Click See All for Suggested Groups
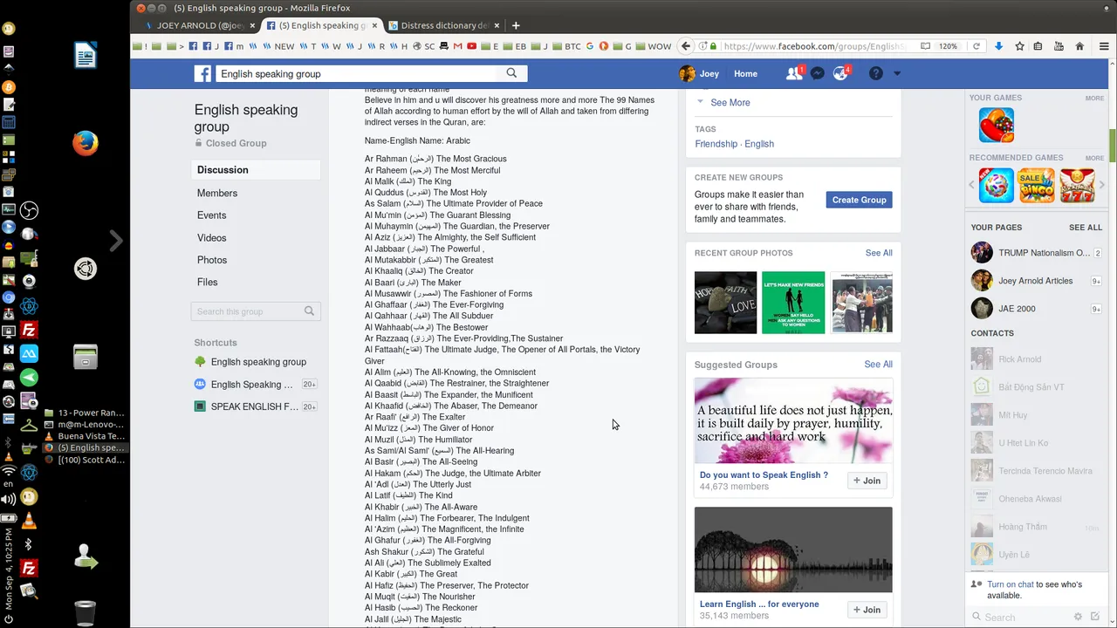 pos(878,365)
